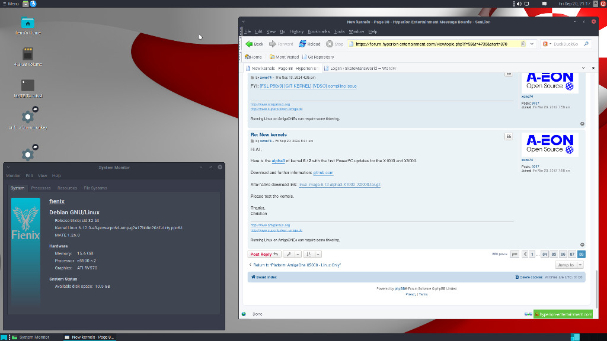This screenshot has height=341, width=607.
Task: Open the Bookmarks menu in SeaLion
Action: click(318, 32)
